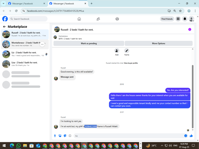199x149 pixels.
Task: Click the listing thumbnail in chat header
Action: pyautogui.click(x=57, y=29)
